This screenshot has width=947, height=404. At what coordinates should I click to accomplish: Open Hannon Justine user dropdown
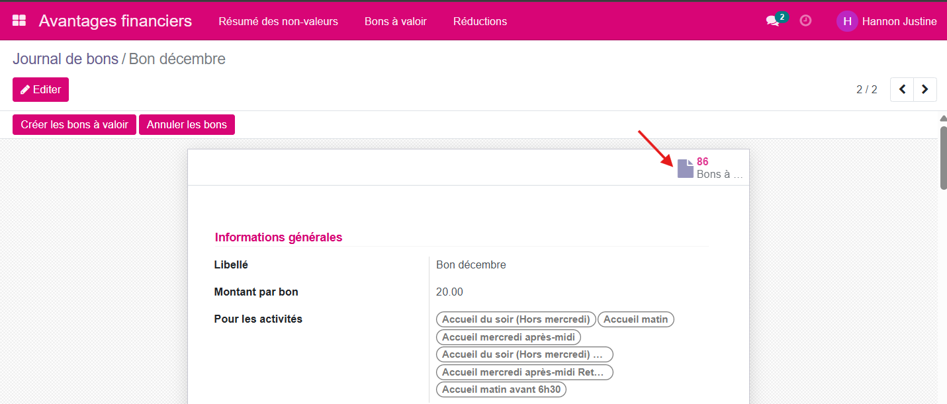coord(899,21)
